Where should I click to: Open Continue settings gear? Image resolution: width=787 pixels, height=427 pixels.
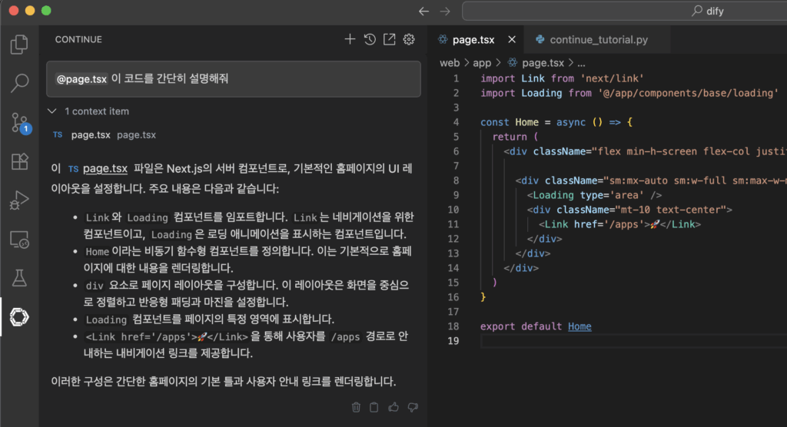coord(409,39)
